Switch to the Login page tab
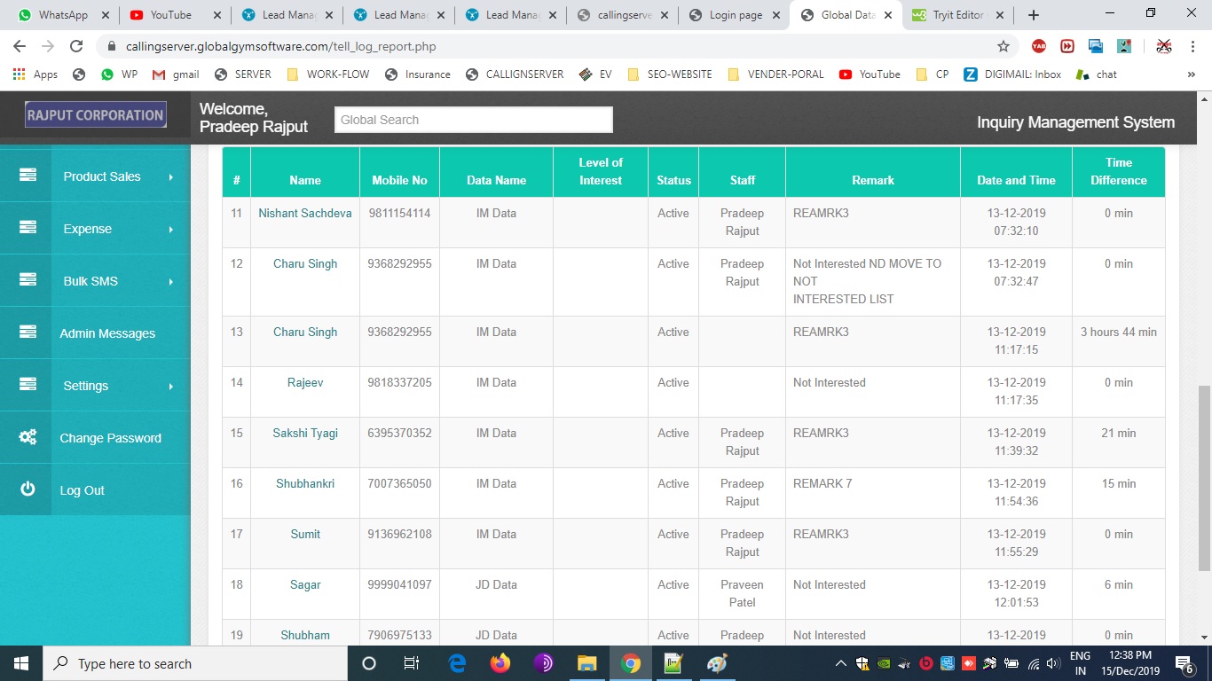The image size is (1212, 681). click(x=735, y=15)
